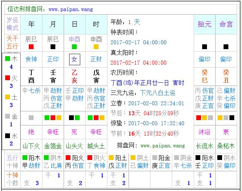Click the red swatch beside 阳火
This screenshot has width=242, height=191.
tap(68, 158)
